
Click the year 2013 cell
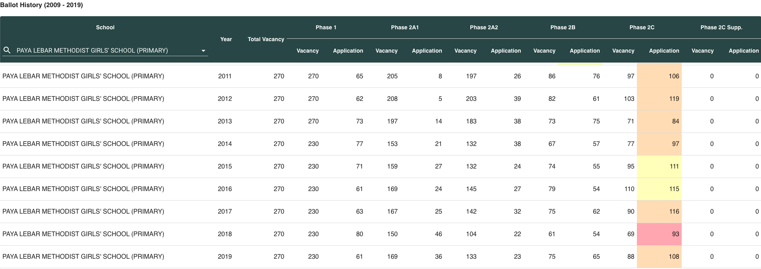tap(225, 121)
